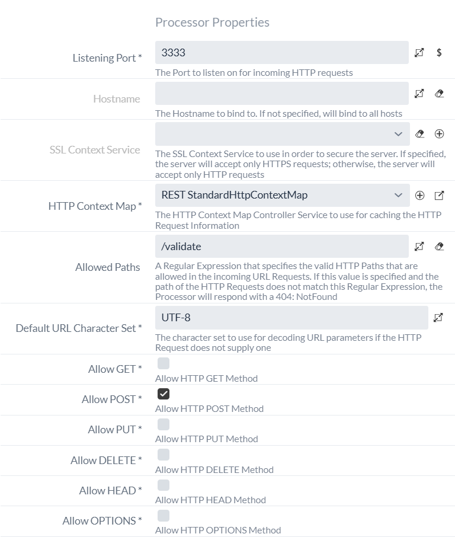The image size is (455, 537).
Task: Open the HTTP Context Map dropdown
Action: click(399, 195)
